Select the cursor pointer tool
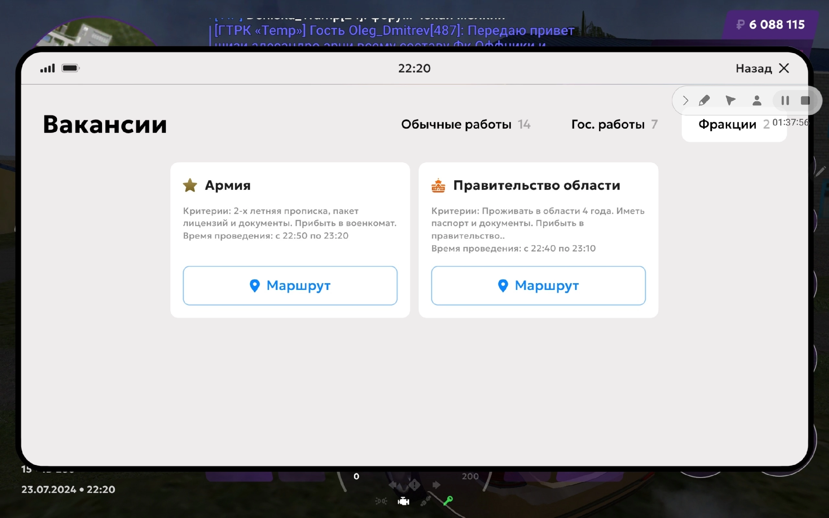The image size is (829, 518). point(730,100)
